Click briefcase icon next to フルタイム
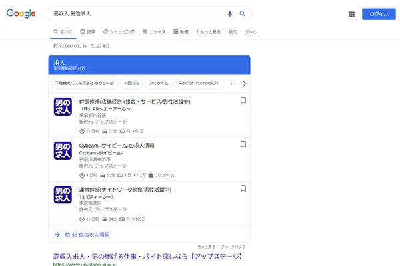400x266 pixels. pos(151,175)
